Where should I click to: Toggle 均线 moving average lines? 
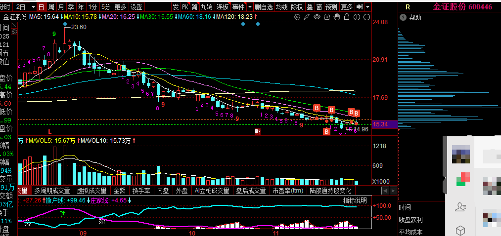(x=282, y=7)
